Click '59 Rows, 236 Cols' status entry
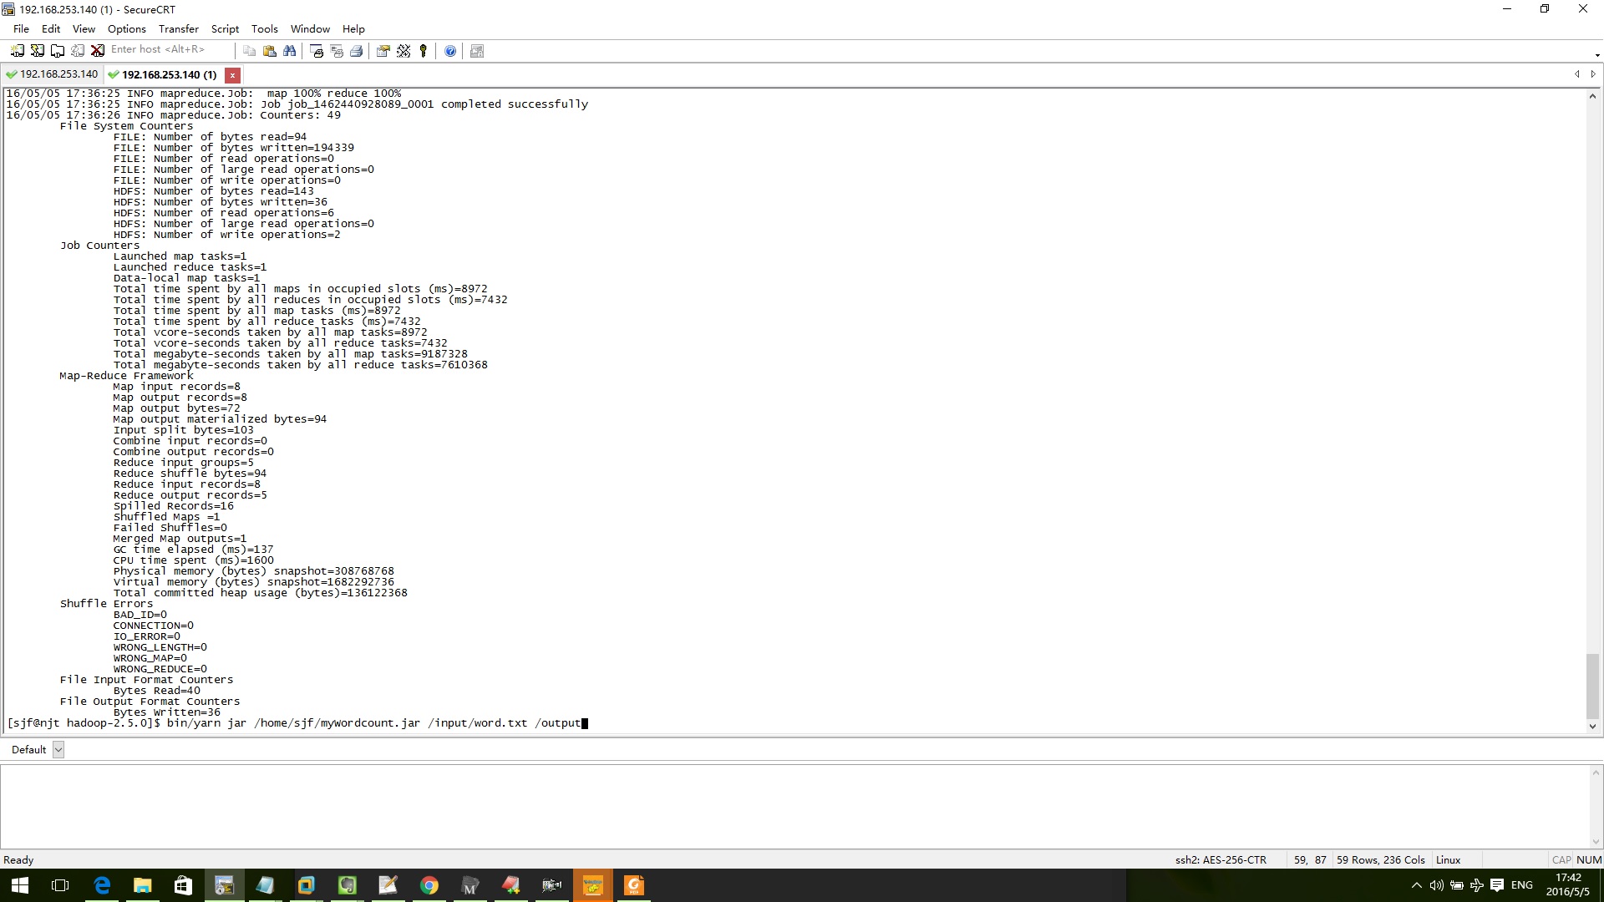 click(x=1380, y=859)
